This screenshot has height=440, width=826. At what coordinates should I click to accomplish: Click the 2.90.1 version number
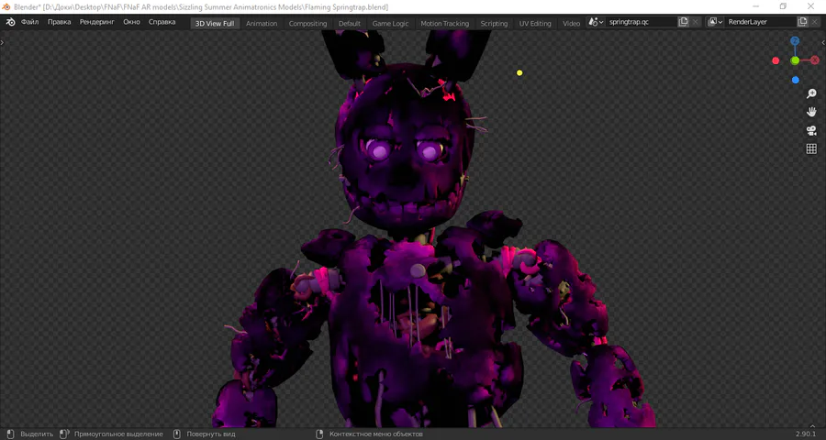[x=806, y=434]
